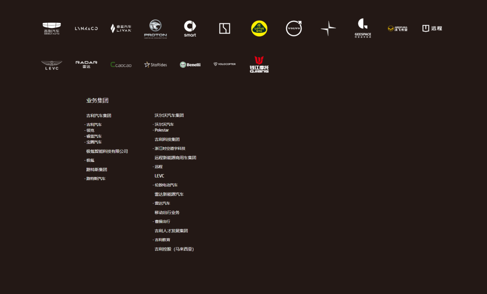Screen dimensions: 487x294
Task: Open the Polestar text link
Action: click(161, 130)
